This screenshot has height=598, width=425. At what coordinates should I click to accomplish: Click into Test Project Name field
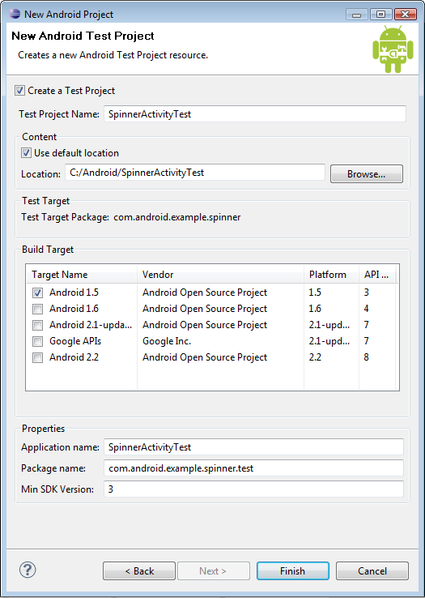255,114
